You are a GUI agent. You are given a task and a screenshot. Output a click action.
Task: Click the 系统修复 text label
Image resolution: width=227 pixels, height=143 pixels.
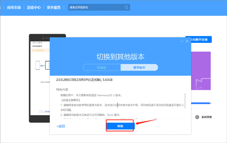click(207, 117)
